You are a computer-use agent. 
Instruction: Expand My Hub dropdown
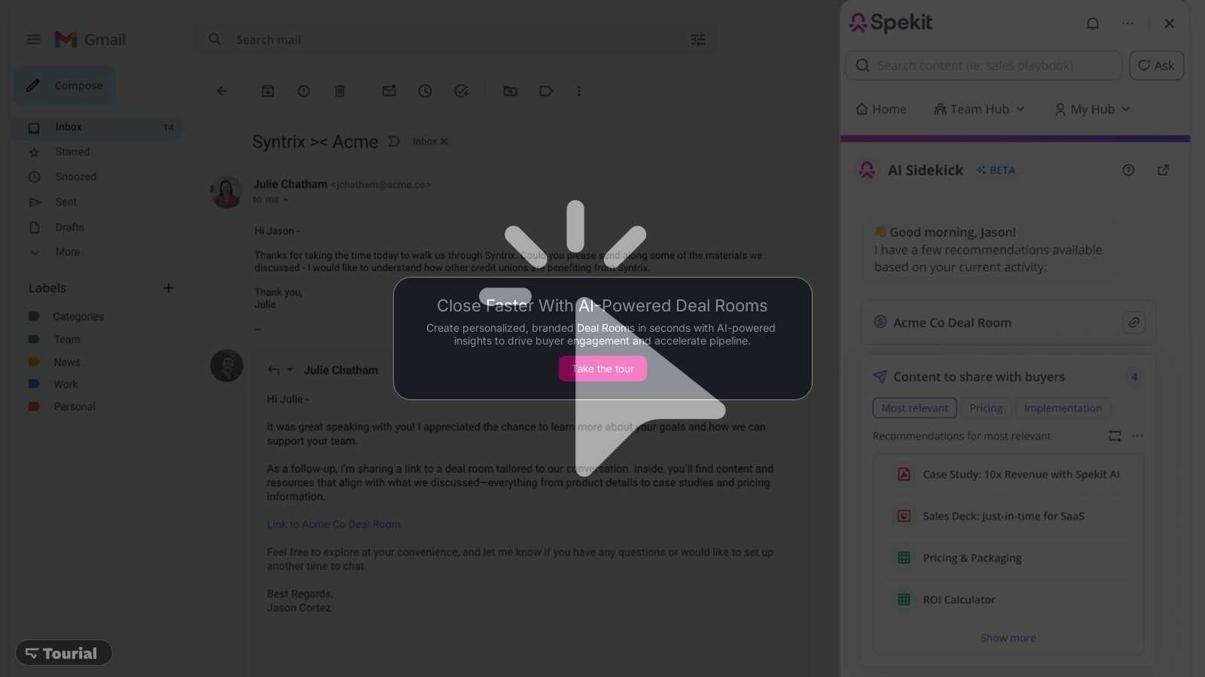[x=1093, y=109]
